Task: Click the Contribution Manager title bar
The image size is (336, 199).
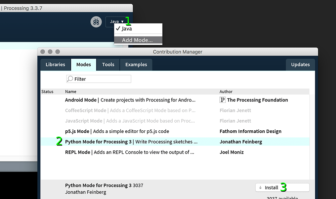Action: [x=178, y=52]
